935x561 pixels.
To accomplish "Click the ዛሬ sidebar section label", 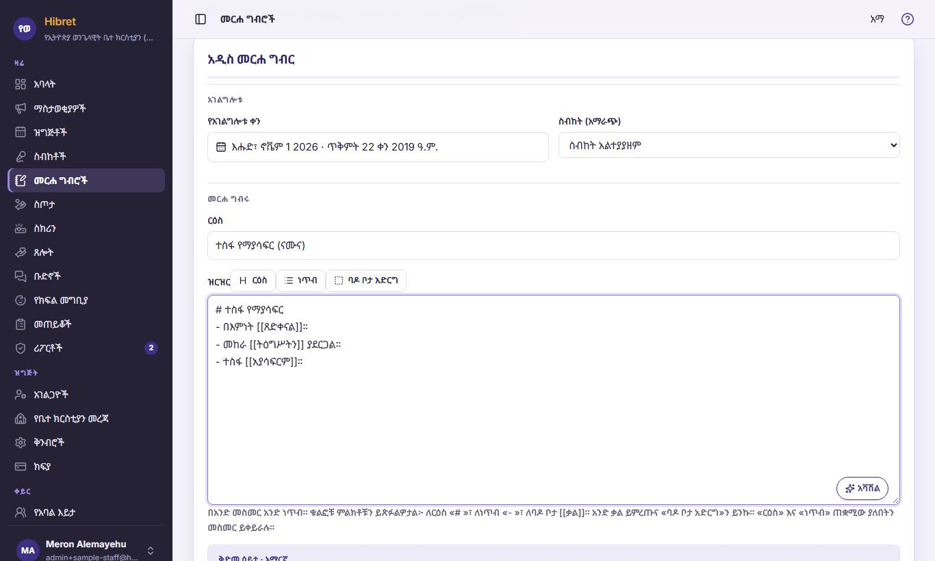I will [19, 63].
